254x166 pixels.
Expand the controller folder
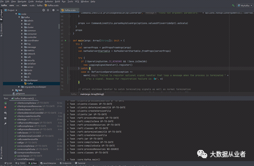22,37
